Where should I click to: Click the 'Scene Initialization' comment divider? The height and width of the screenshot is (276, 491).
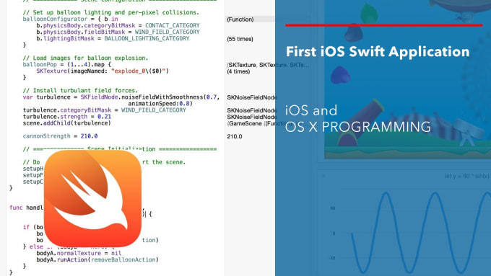point(120,149)
